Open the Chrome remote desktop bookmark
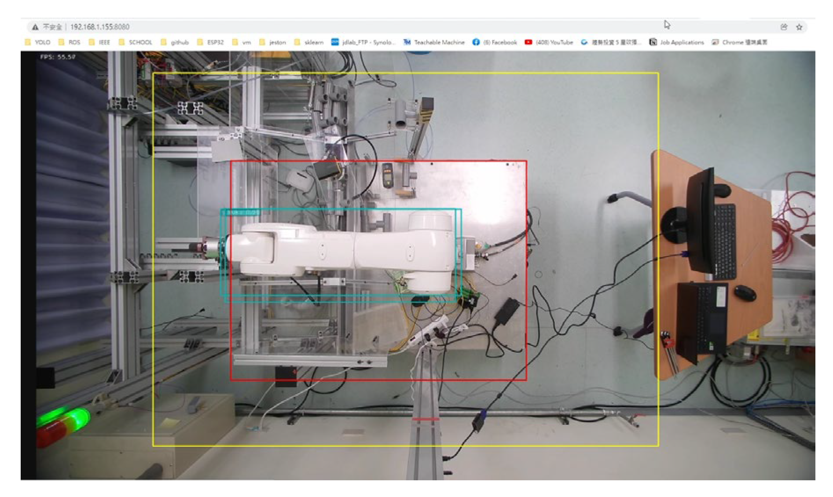Screen dimensions: 833x497 [739, 42]
